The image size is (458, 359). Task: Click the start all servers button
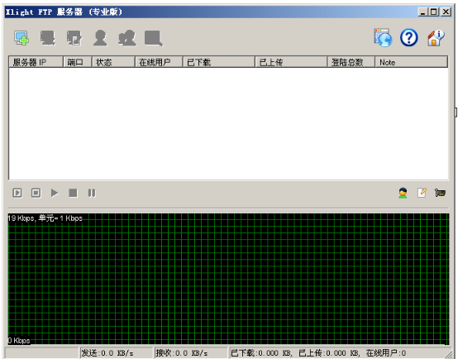click(x=17, y=193)
